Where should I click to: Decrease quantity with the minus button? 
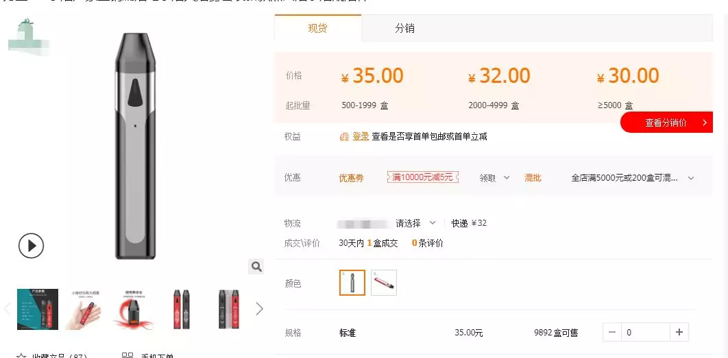(x=612, y=332)
